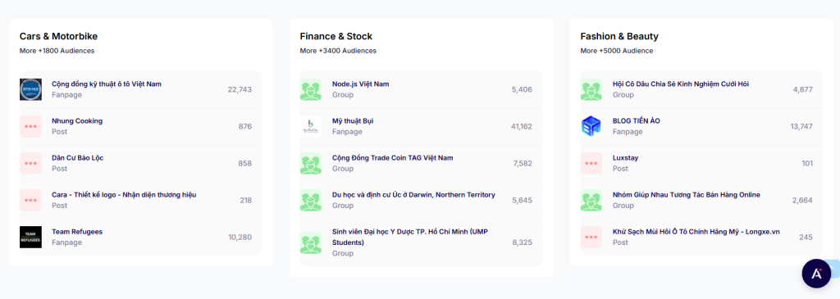The image size is (840, 299).
Task: Click the Mỹ thuật Bụi fanpage logo
Action: [x=311, y=126]
